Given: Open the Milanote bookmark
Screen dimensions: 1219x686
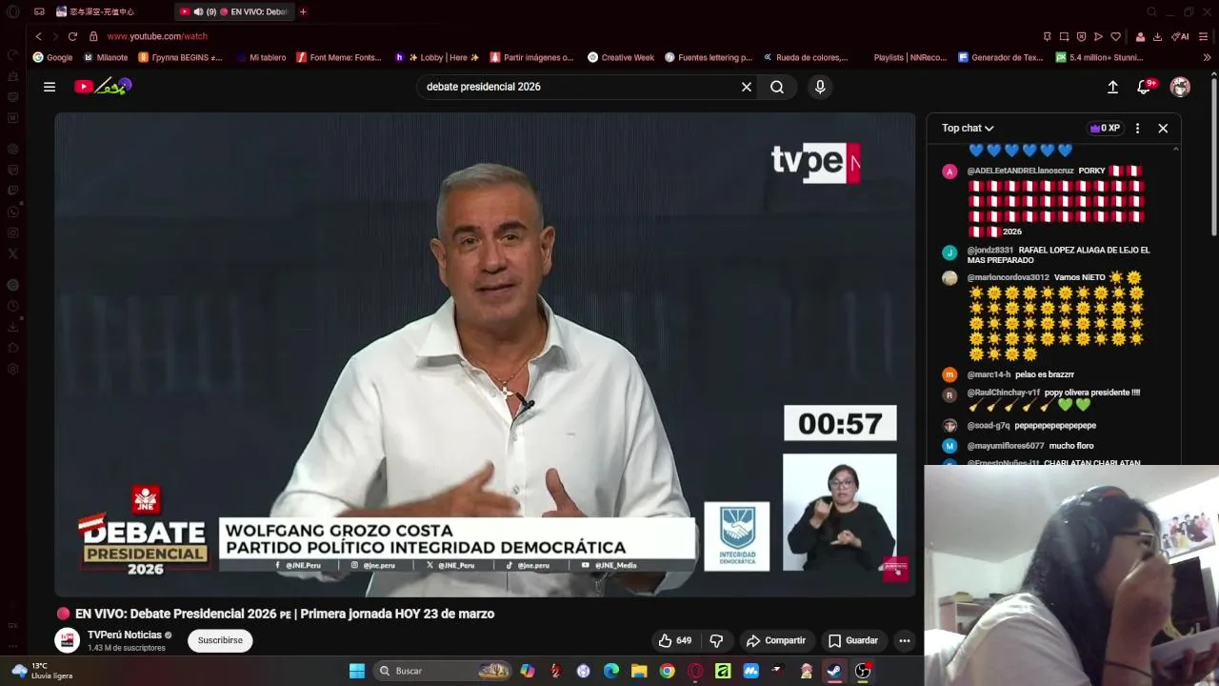Looking at the screenshot, I should (x=105, y=57).
